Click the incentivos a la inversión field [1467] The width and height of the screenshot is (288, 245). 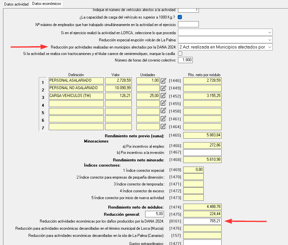click(202, 153)
